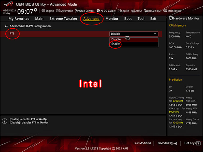The image size is (203, 152).
Task: Click the Hardware Monitor panel header
Action: (x=184, y=19)
